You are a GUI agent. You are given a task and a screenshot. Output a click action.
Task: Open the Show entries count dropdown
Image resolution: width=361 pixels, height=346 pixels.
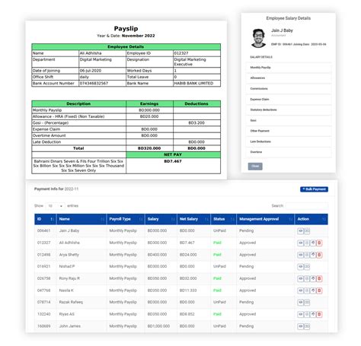pos(56,206)
